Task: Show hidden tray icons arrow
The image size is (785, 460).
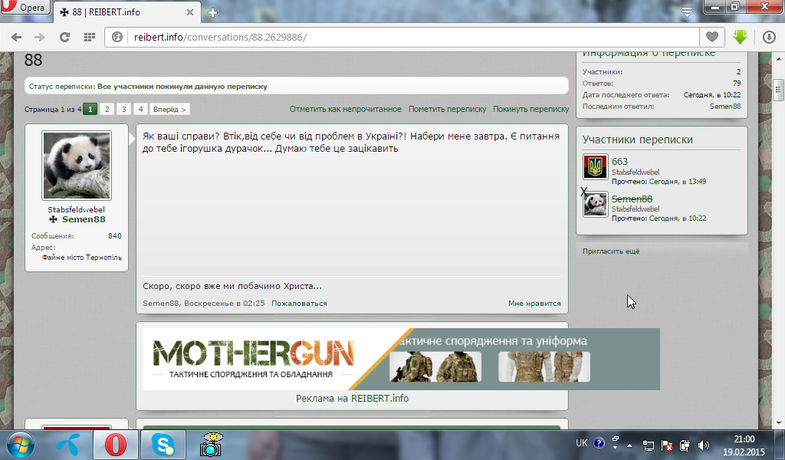Action: (630, 445)
